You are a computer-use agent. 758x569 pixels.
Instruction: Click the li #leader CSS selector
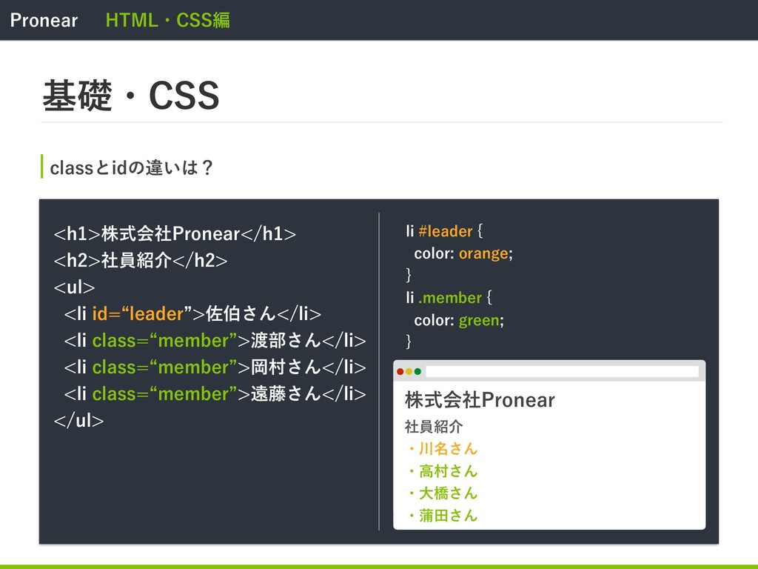(x=439, y=232)
